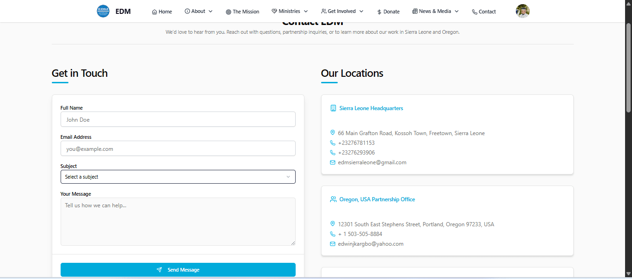Viewport: 632px width, 279px height.
Task: Click the Our Locations heading
Action: point(352,73)
